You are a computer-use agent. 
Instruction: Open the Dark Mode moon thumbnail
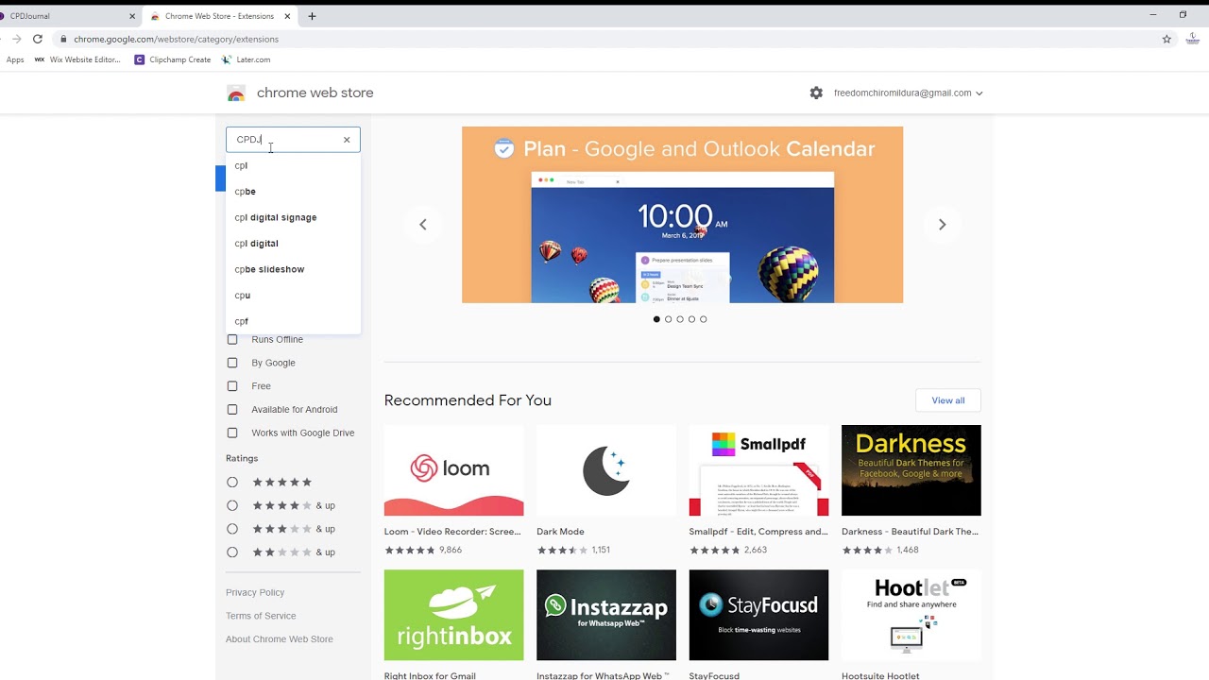coord(606,470)
